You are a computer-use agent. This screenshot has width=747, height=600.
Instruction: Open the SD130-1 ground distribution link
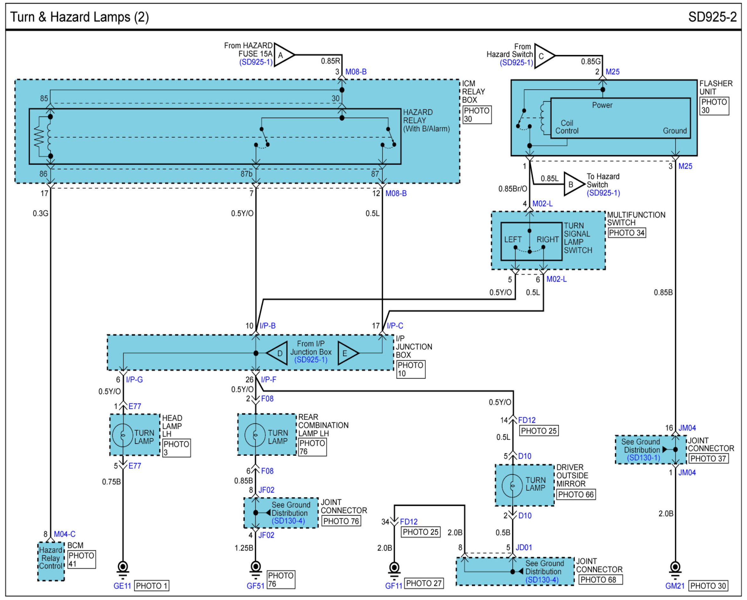(x=643, y=458)
